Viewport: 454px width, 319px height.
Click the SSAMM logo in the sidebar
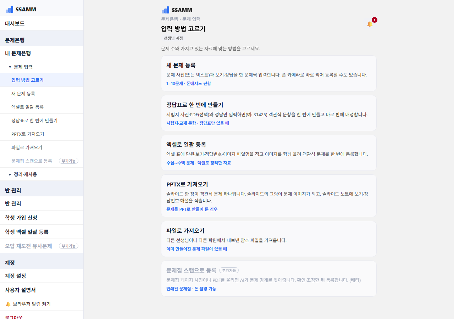click(21, 9)
